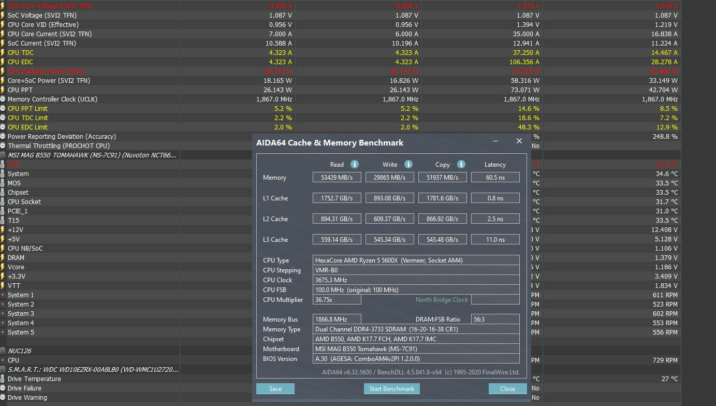Click the empty North Bridge Clock field
Image resolution: width=716 pixels, height=406 pixels.
[x=495, y=299]
